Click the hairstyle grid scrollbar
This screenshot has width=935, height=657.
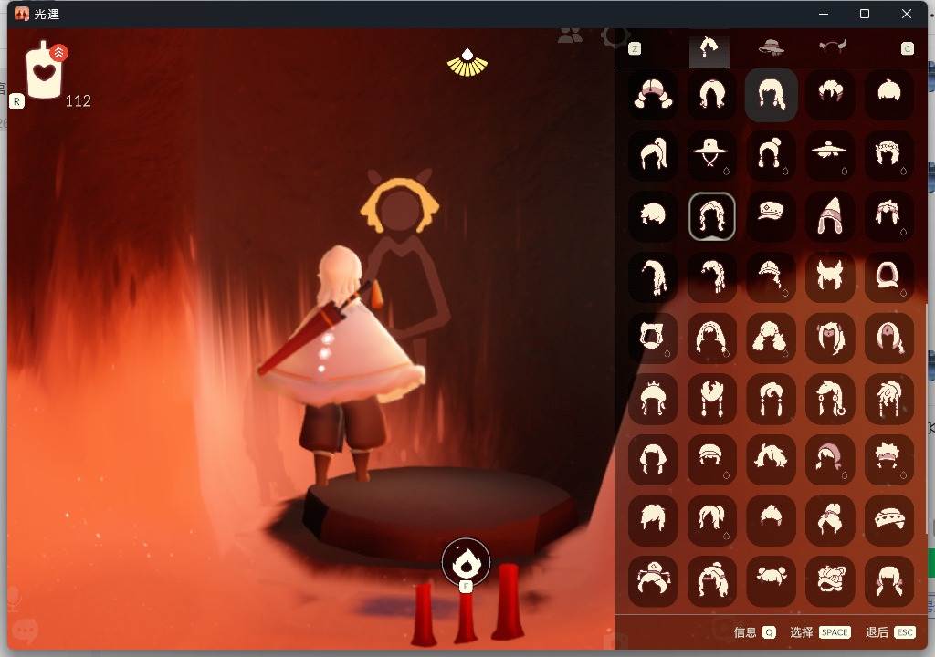tap(926, 417)
